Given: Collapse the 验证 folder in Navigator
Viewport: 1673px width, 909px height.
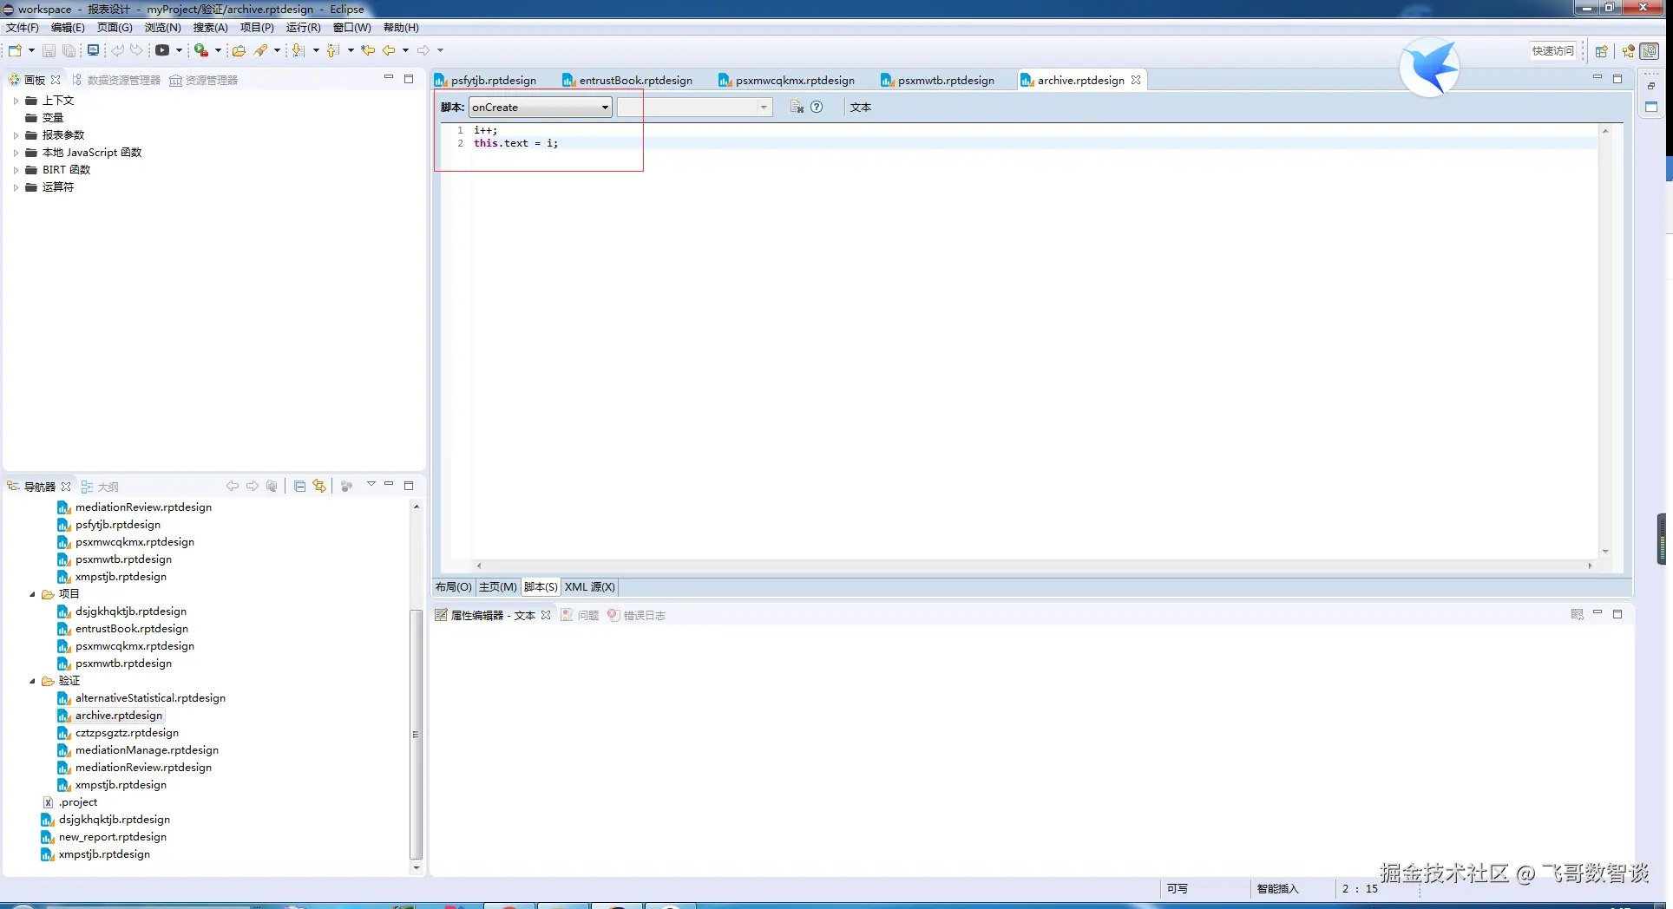Looking at the screenshot, I should pos(32,681).
